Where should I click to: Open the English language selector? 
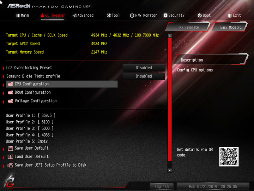pyautogui.click(x=162, y=186)
